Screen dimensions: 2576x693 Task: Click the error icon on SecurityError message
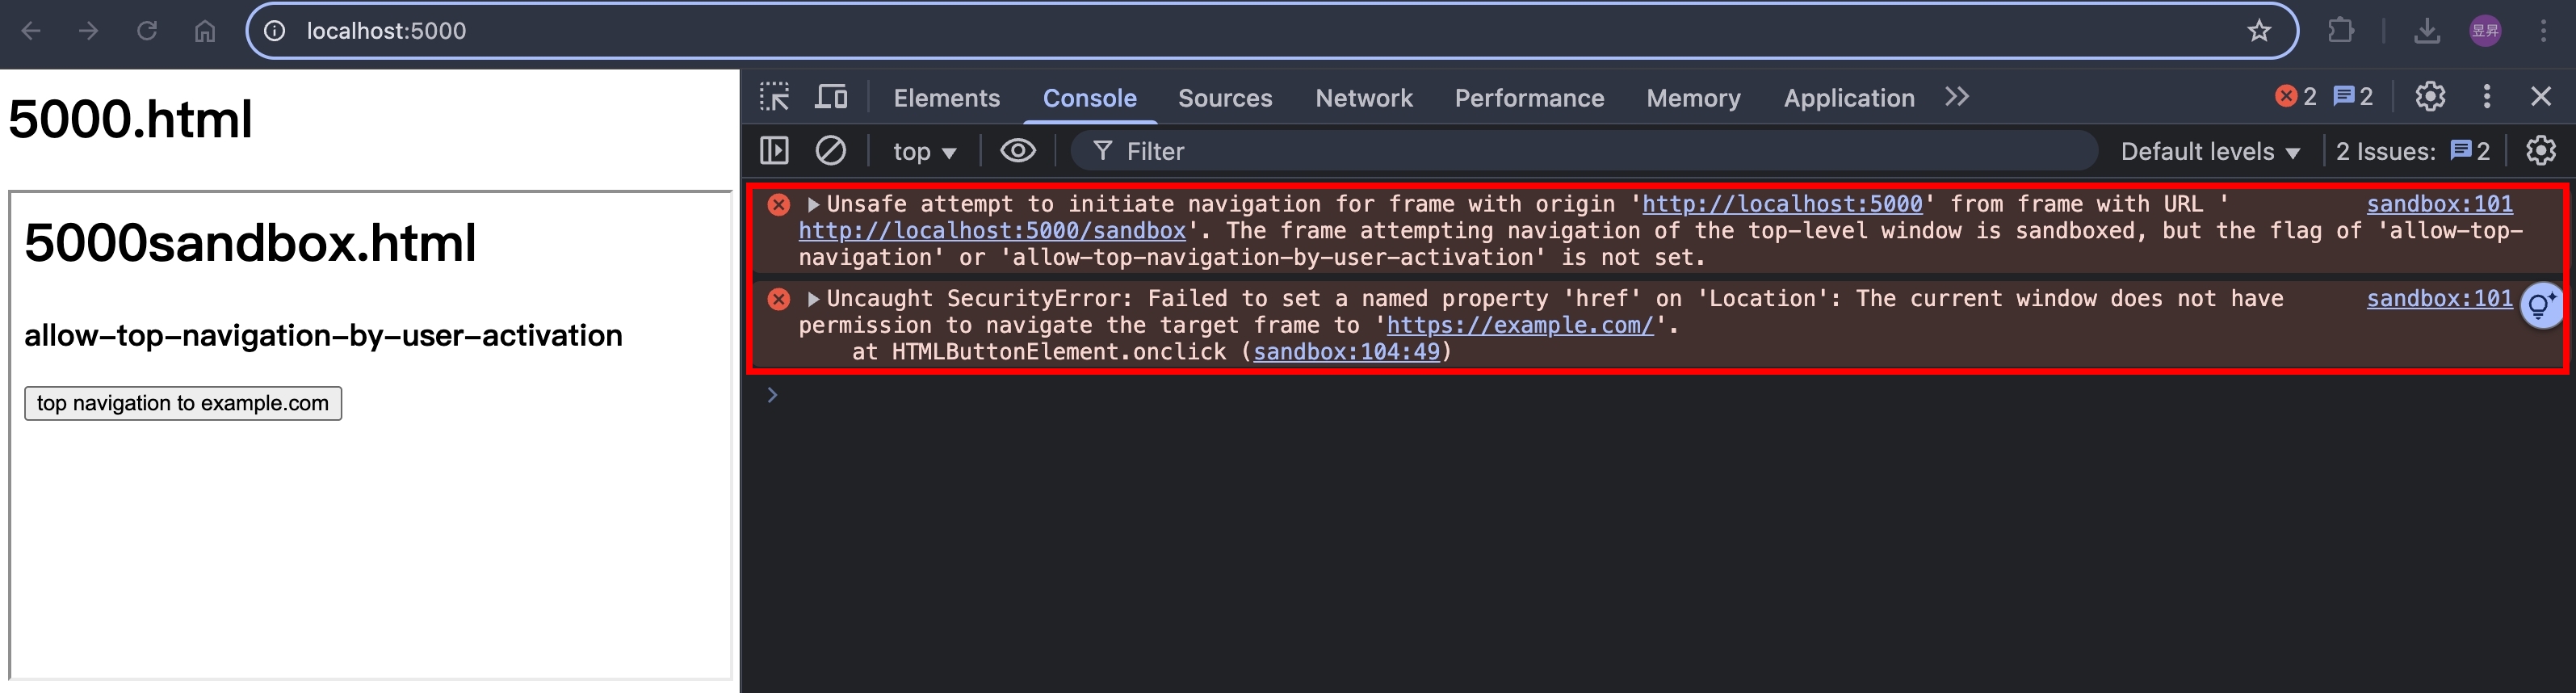tap(779, 299)
